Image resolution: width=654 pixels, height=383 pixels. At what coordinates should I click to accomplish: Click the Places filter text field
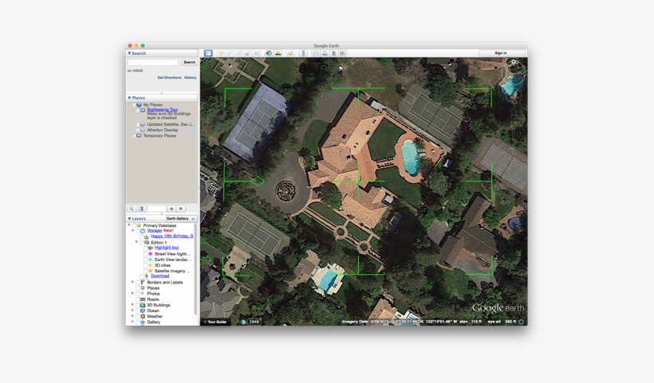[x=156, y=209]
